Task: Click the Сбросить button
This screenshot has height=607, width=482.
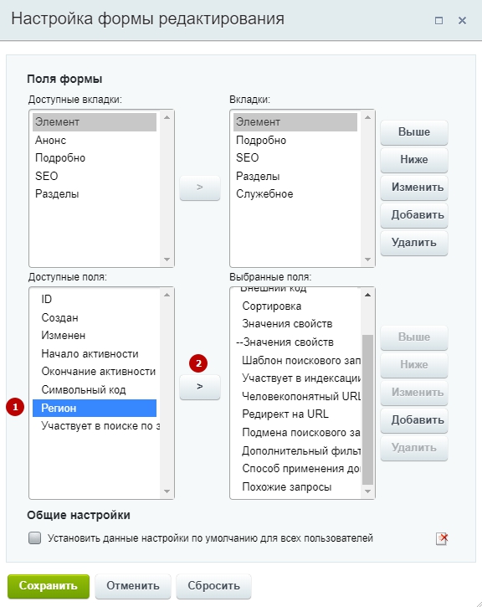Action: (213, 586)
